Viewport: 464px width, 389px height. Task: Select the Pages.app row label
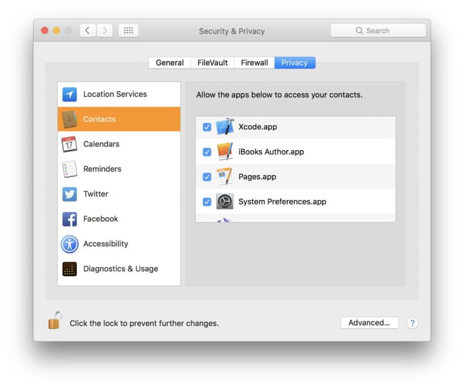coord(257,177)
